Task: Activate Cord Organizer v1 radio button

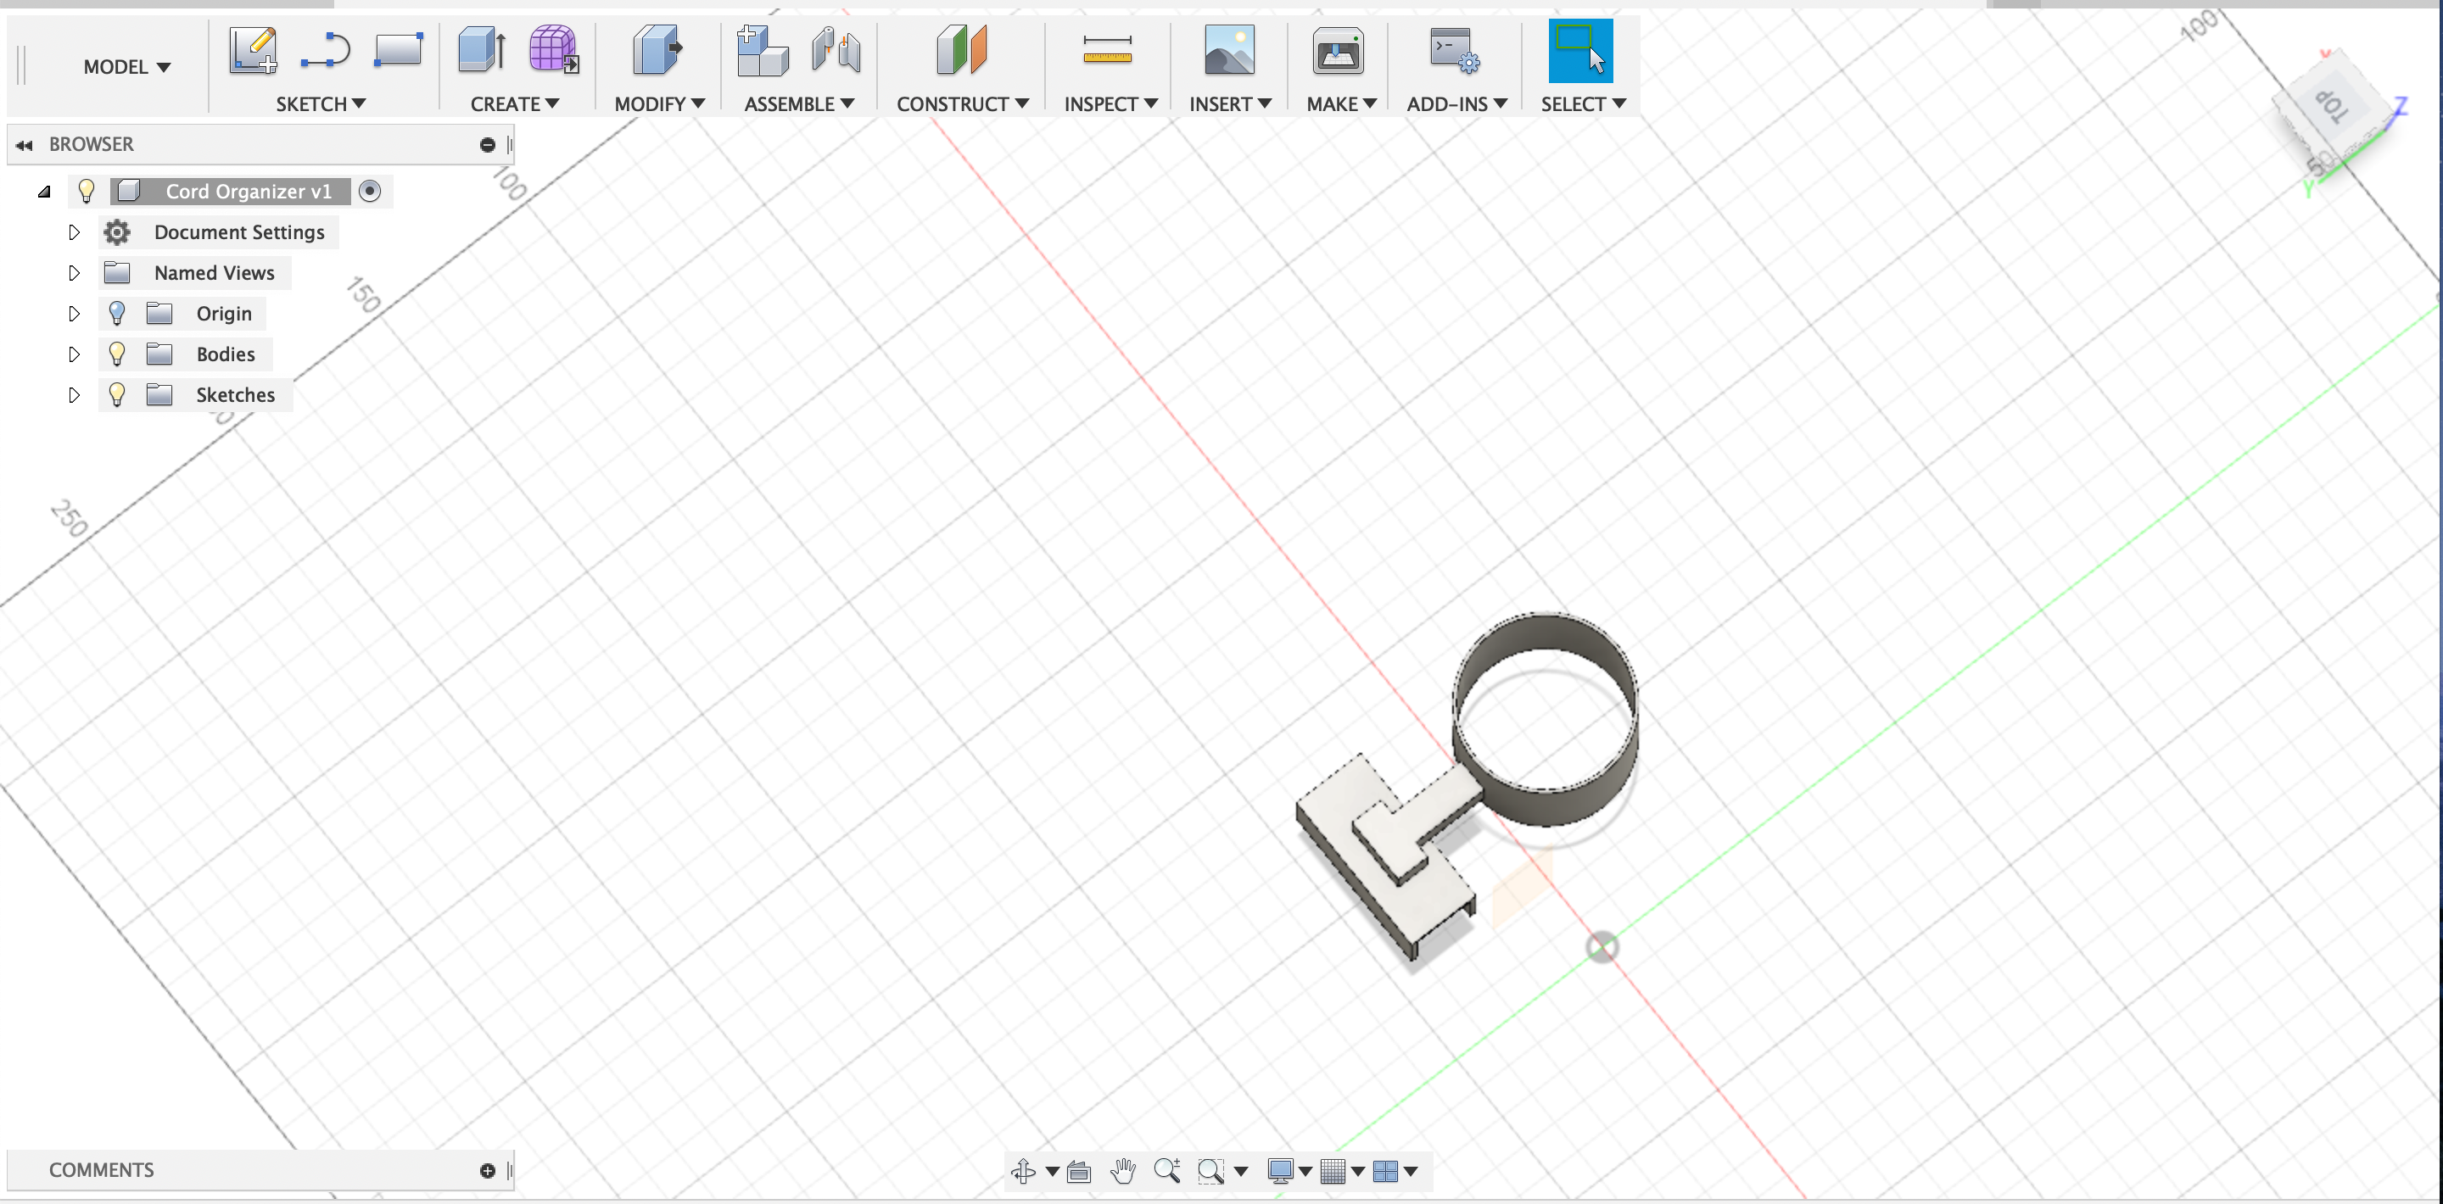Action: pyautogui.click(x=370, y=192)
